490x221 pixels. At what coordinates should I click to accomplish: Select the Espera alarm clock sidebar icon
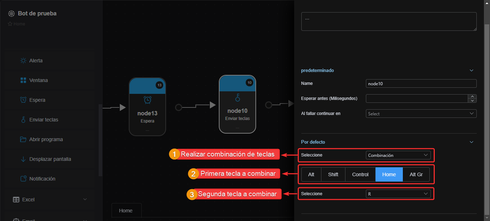point(23,100)
